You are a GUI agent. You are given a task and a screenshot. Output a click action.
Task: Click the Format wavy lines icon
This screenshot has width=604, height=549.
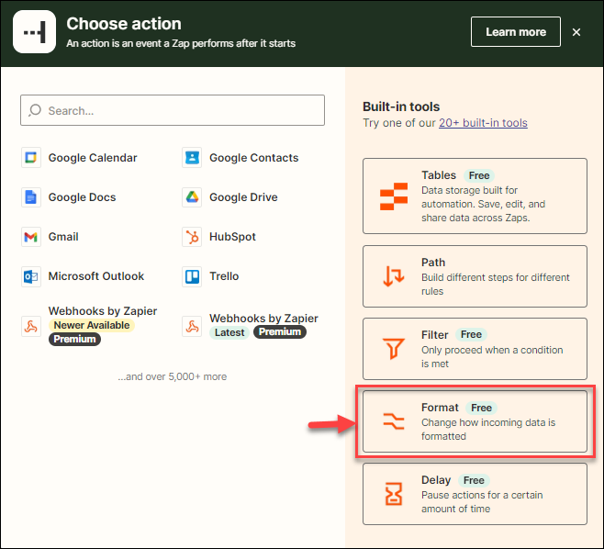click(394, 421)
